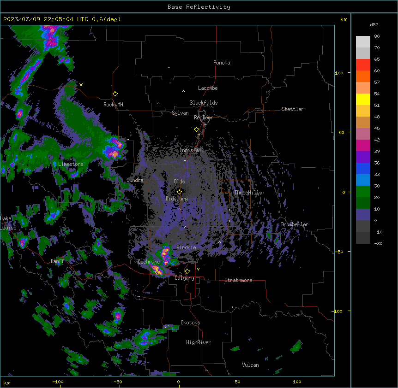Click the yellow diamond marker below Cochrane

click(157, 272)
